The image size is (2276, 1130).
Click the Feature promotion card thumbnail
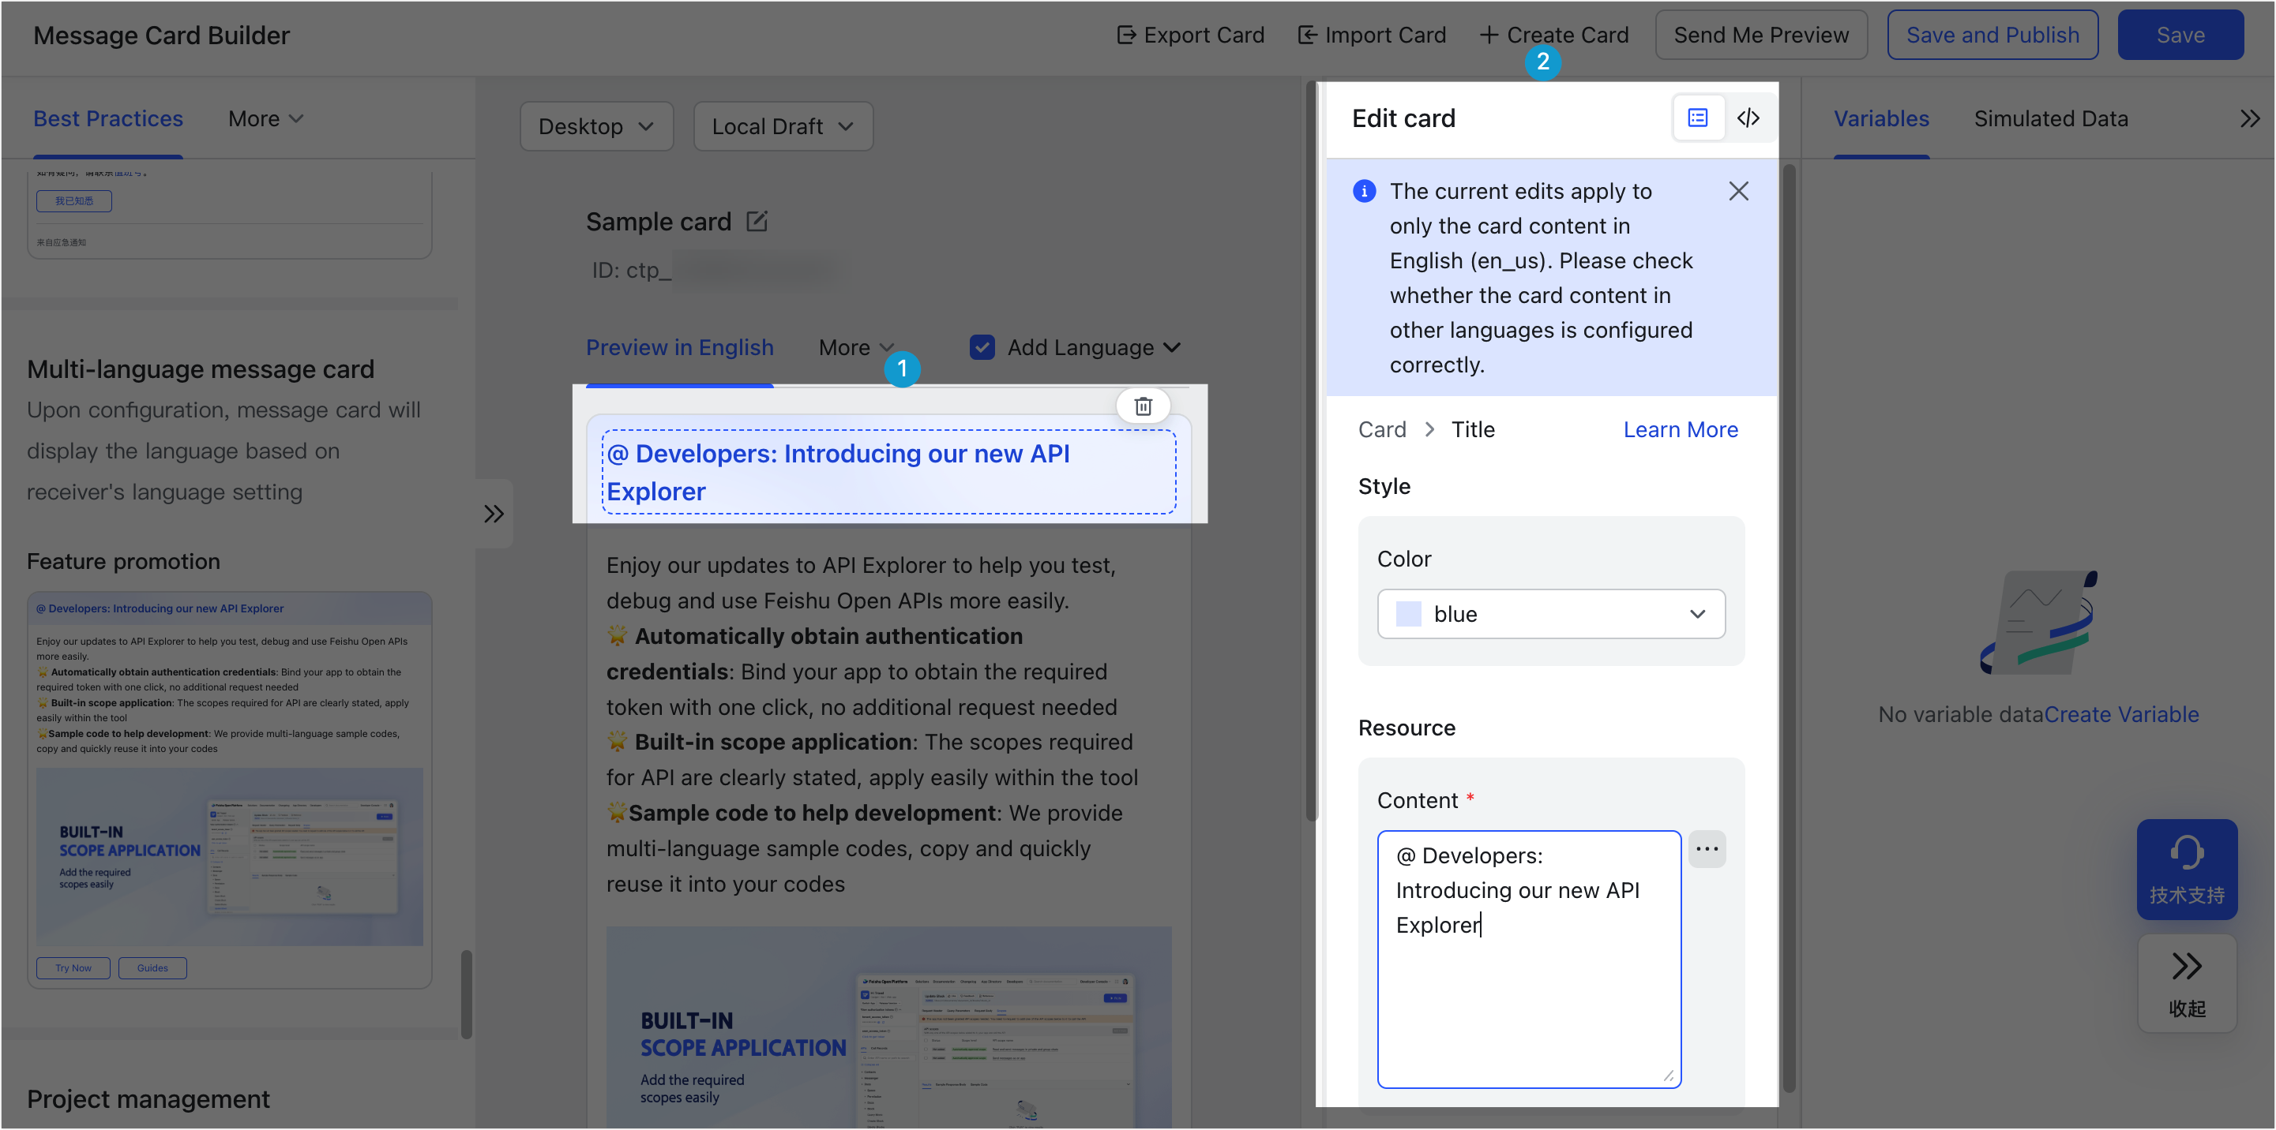[x=230, y=790]
